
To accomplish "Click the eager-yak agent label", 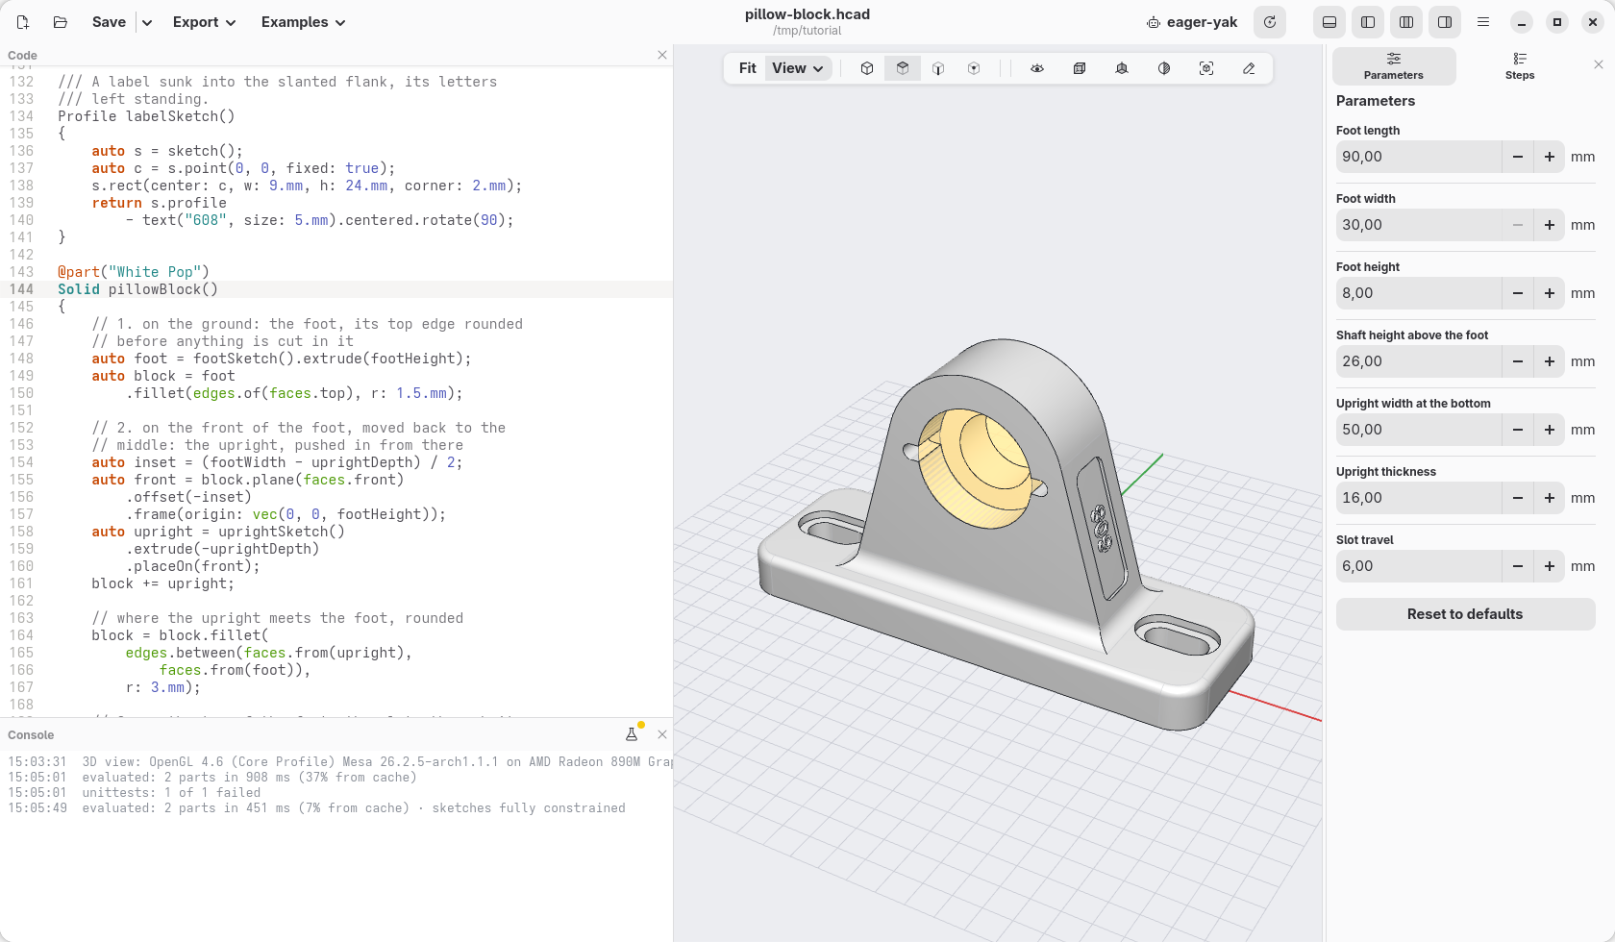I will click(1193, 22).
